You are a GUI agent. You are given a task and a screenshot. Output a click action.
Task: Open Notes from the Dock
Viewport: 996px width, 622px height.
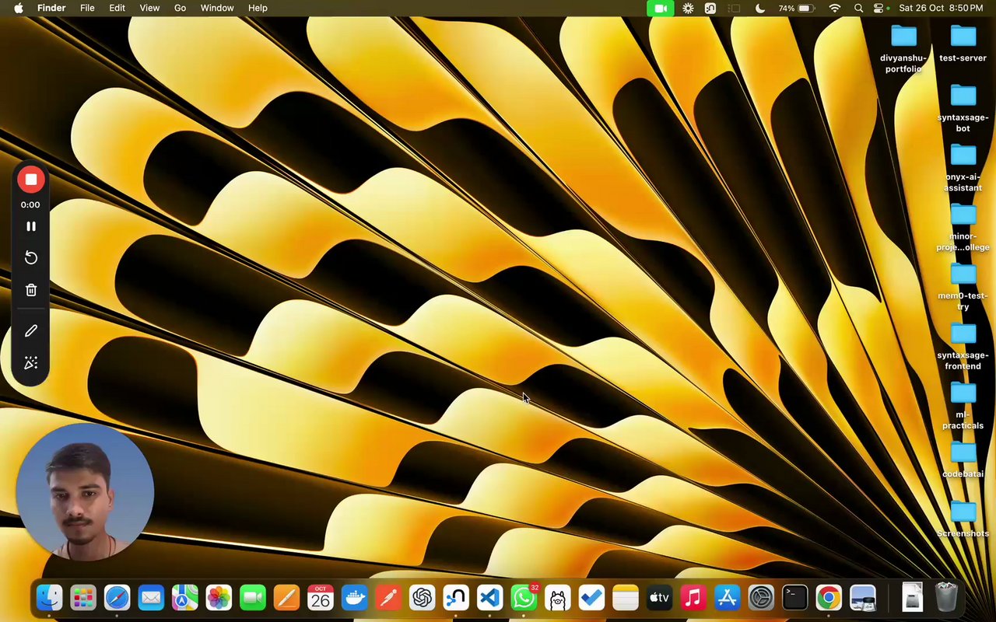tap(626, 597)
